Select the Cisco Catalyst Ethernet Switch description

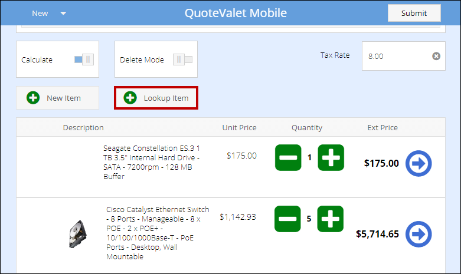pyautogui.click(x=158, y=233)
